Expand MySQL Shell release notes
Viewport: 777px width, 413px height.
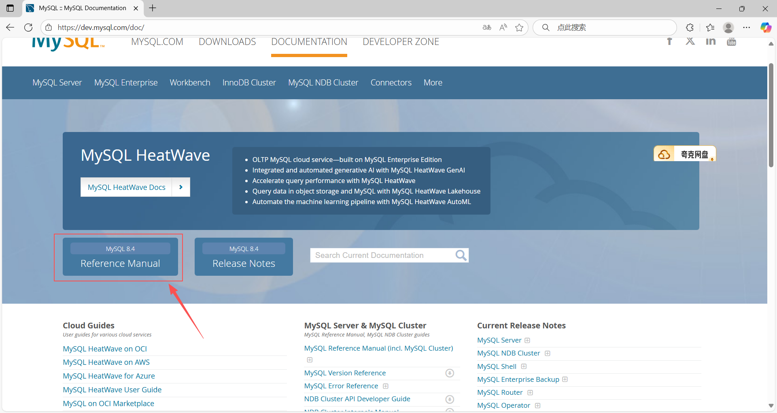pyautogui.click(x=524, y=366)
